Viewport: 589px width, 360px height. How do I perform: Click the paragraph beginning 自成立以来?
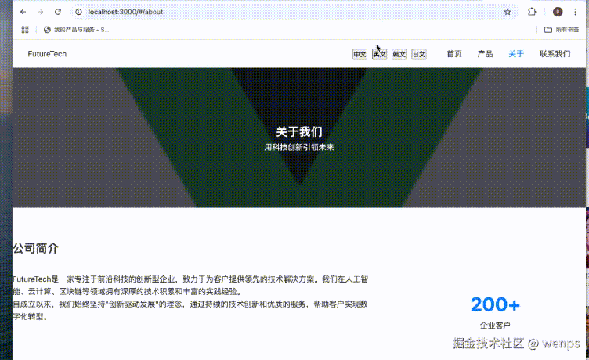coord(190,310)
